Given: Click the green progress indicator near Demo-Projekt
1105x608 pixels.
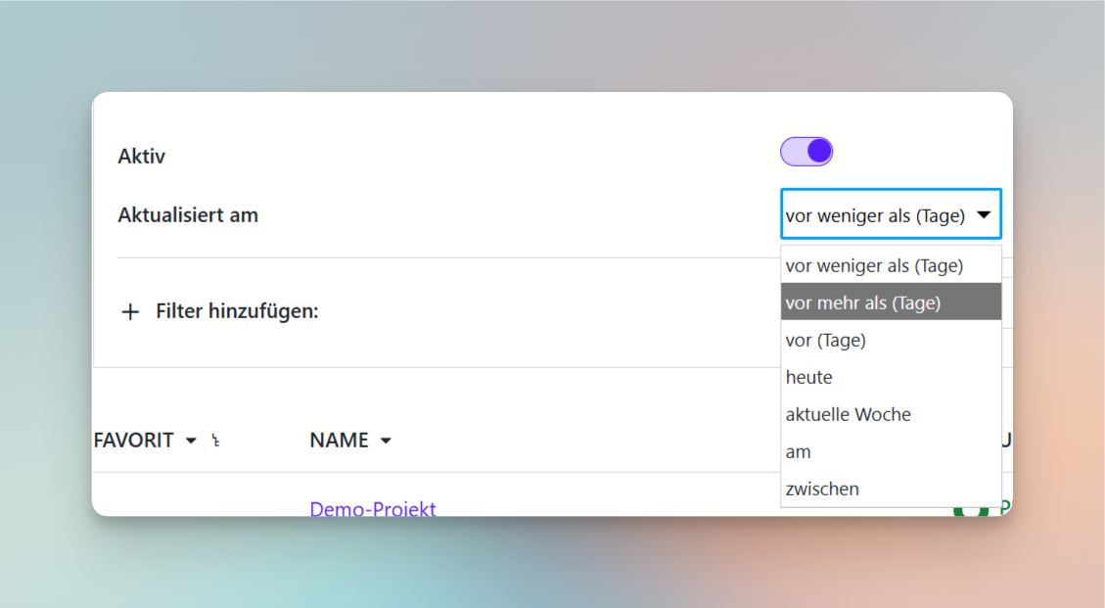Looking at the screenshot, I should point(969,509).
